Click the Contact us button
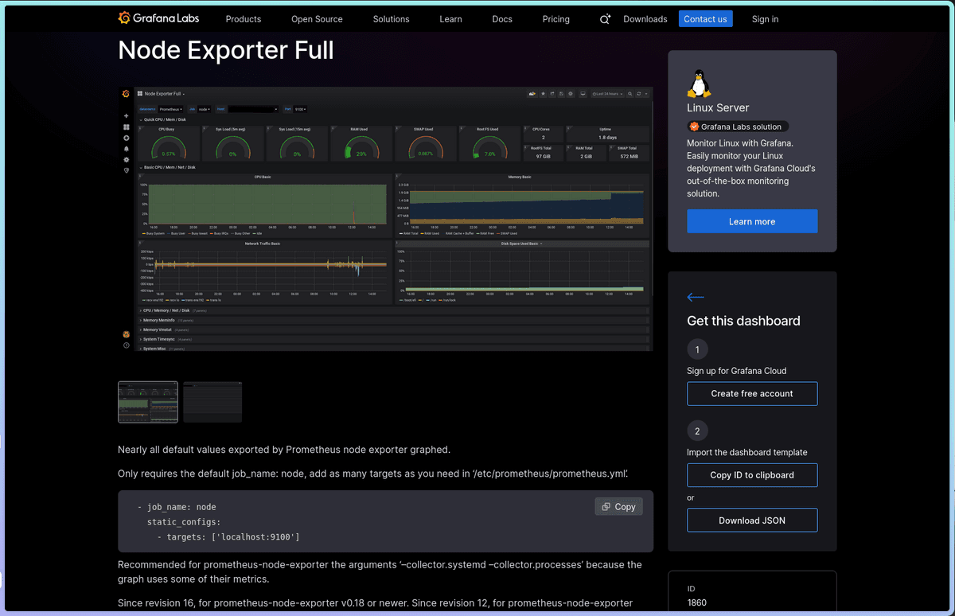Screen dimensions: 955x616 pos(706,19)
